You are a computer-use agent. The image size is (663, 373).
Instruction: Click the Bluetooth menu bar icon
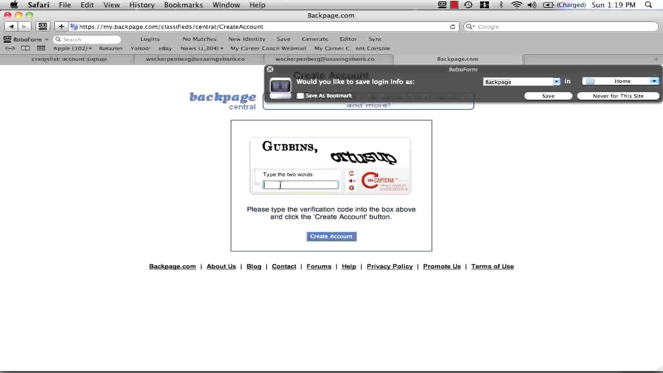pos(501,5)
